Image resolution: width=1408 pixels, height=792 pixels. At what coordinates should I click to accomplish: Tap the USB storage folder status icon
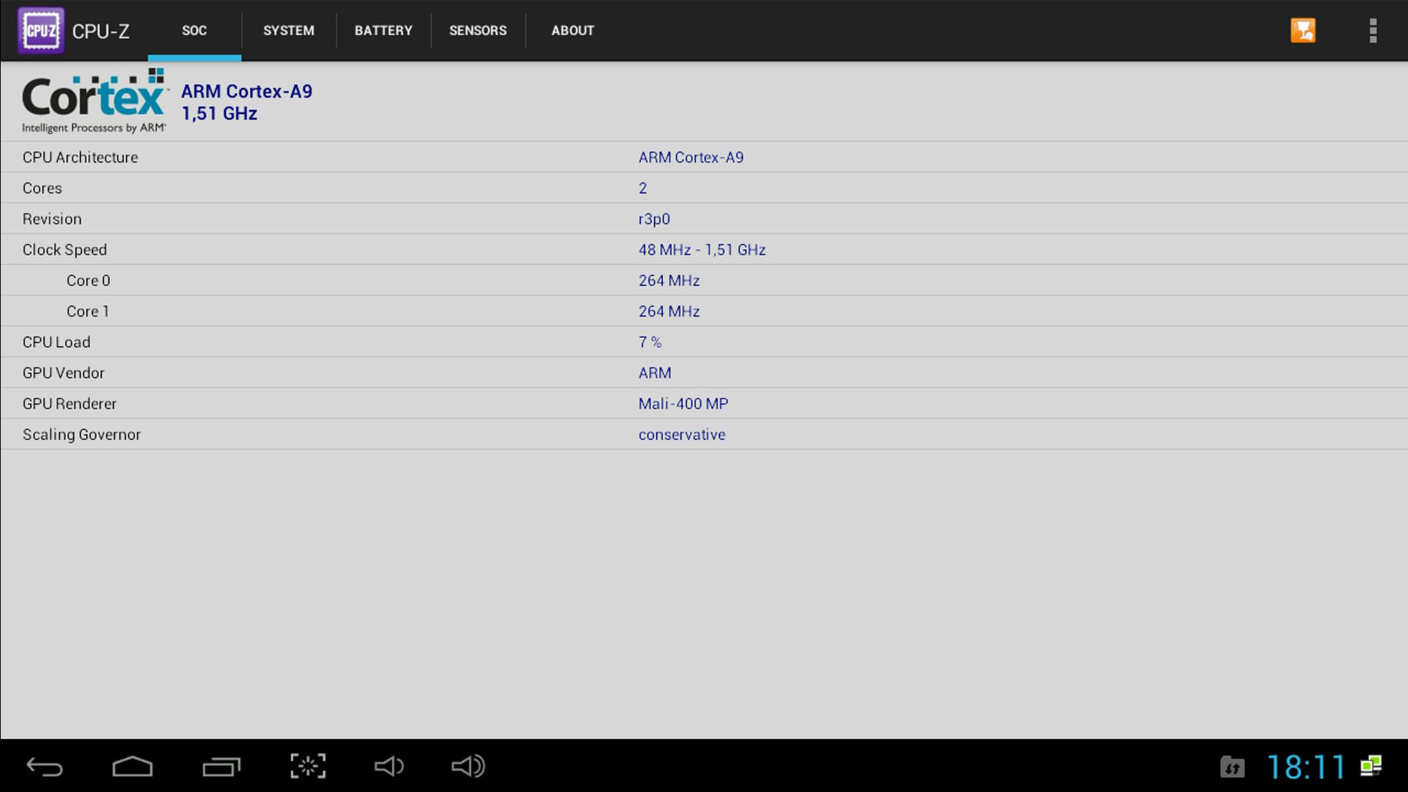pos(1232,767)
